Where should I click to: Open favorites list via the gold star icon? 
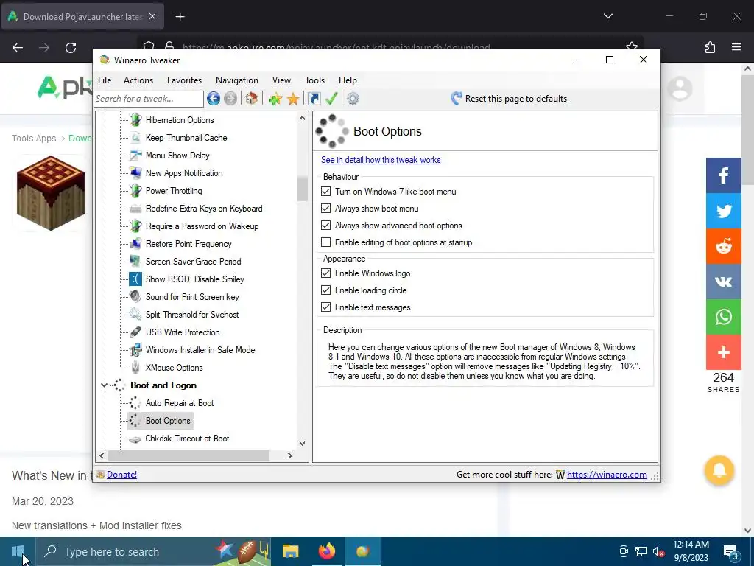click(x=293, y=99)
